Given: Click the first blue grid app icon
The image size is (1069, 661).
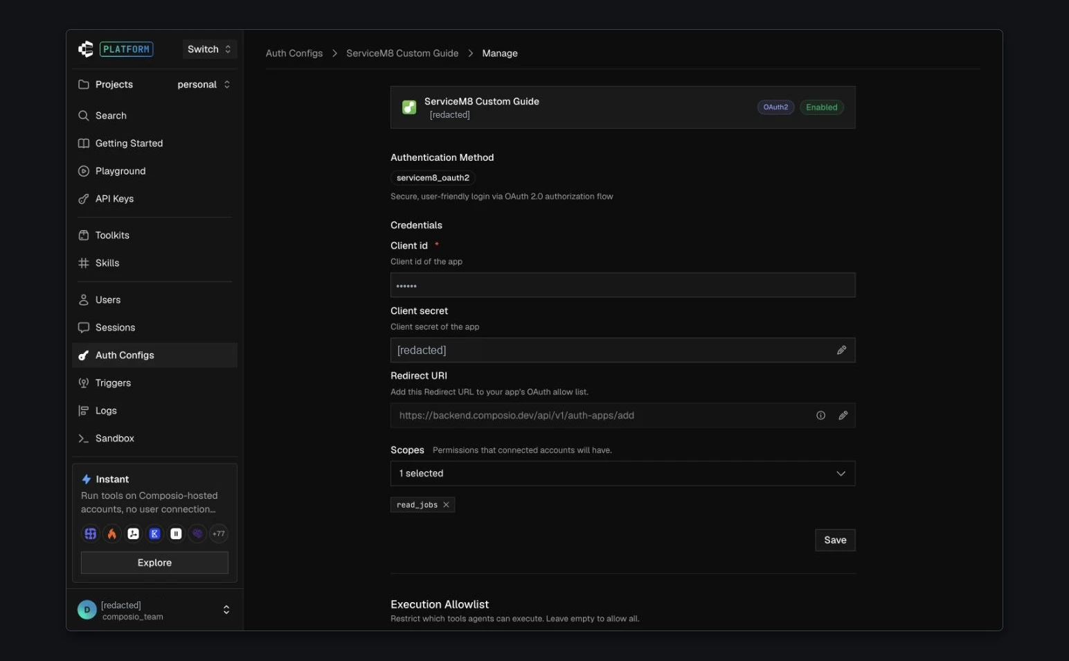Looking at the screenshot, I should [90, 534].
